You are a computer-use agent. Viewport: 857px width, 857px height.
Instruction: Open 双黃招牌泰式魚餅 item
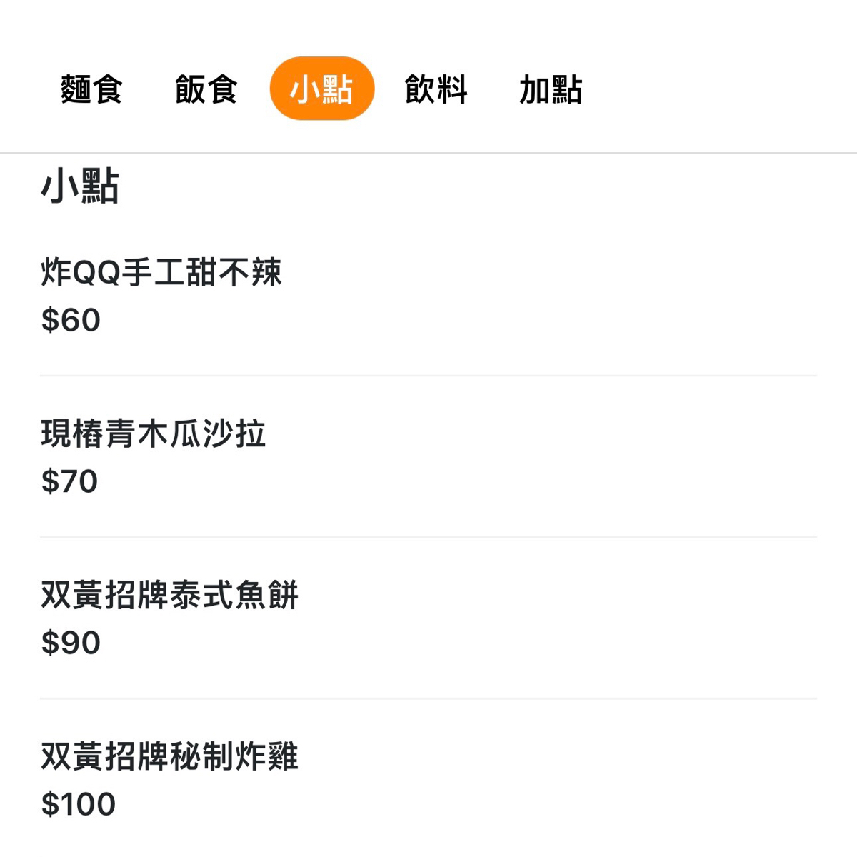[169, 595]
